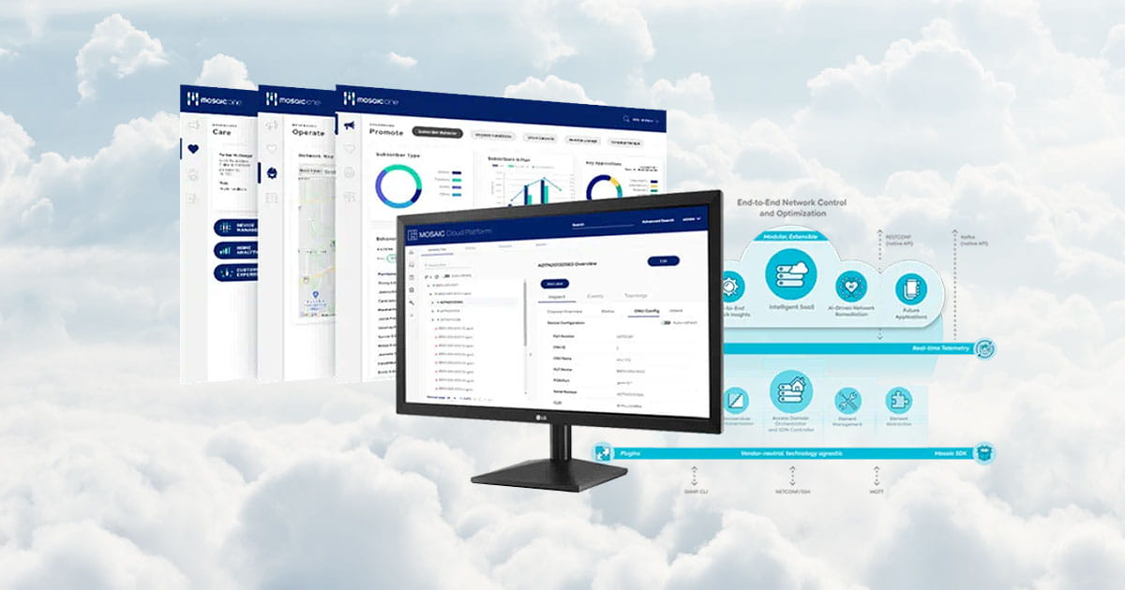
Task: Click the Element Abstraction puzzle icon
Action: (x=898, y=401)
